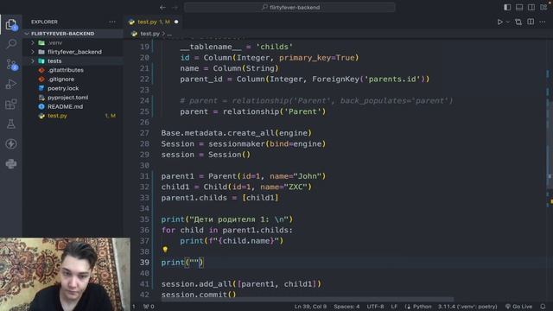Click the EXPLORER panel title

44,22
